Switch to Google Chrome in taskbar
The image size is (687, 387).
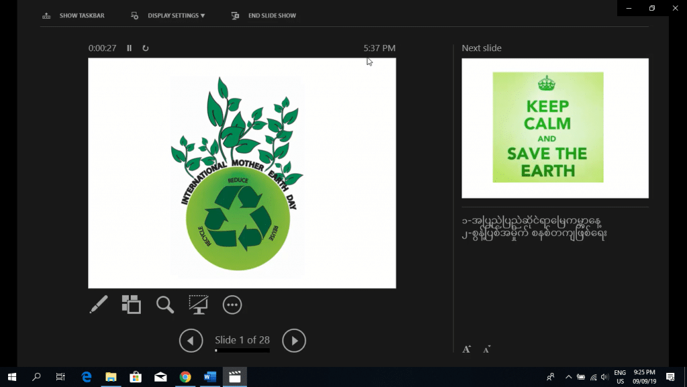pyautogui.click(x=185, y=377)
